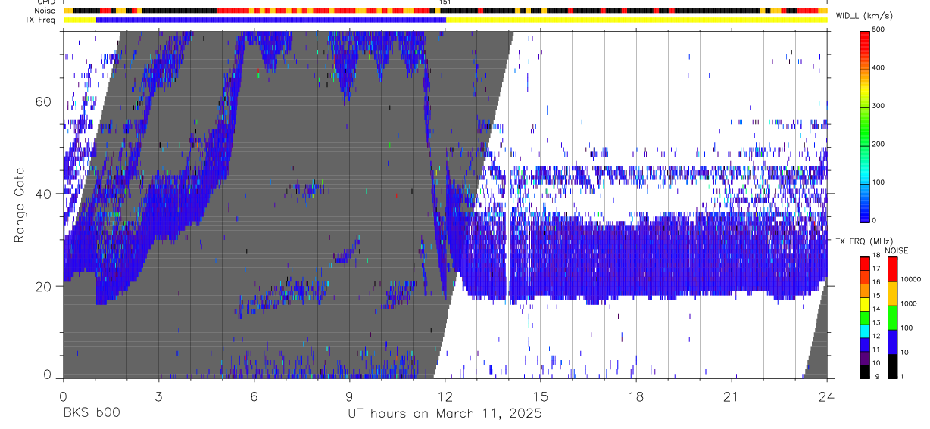Click the 'UT hours on March 11, 2025' label
Screen dimensions: 930x429
pyautogui.click(x=445, y=414)
